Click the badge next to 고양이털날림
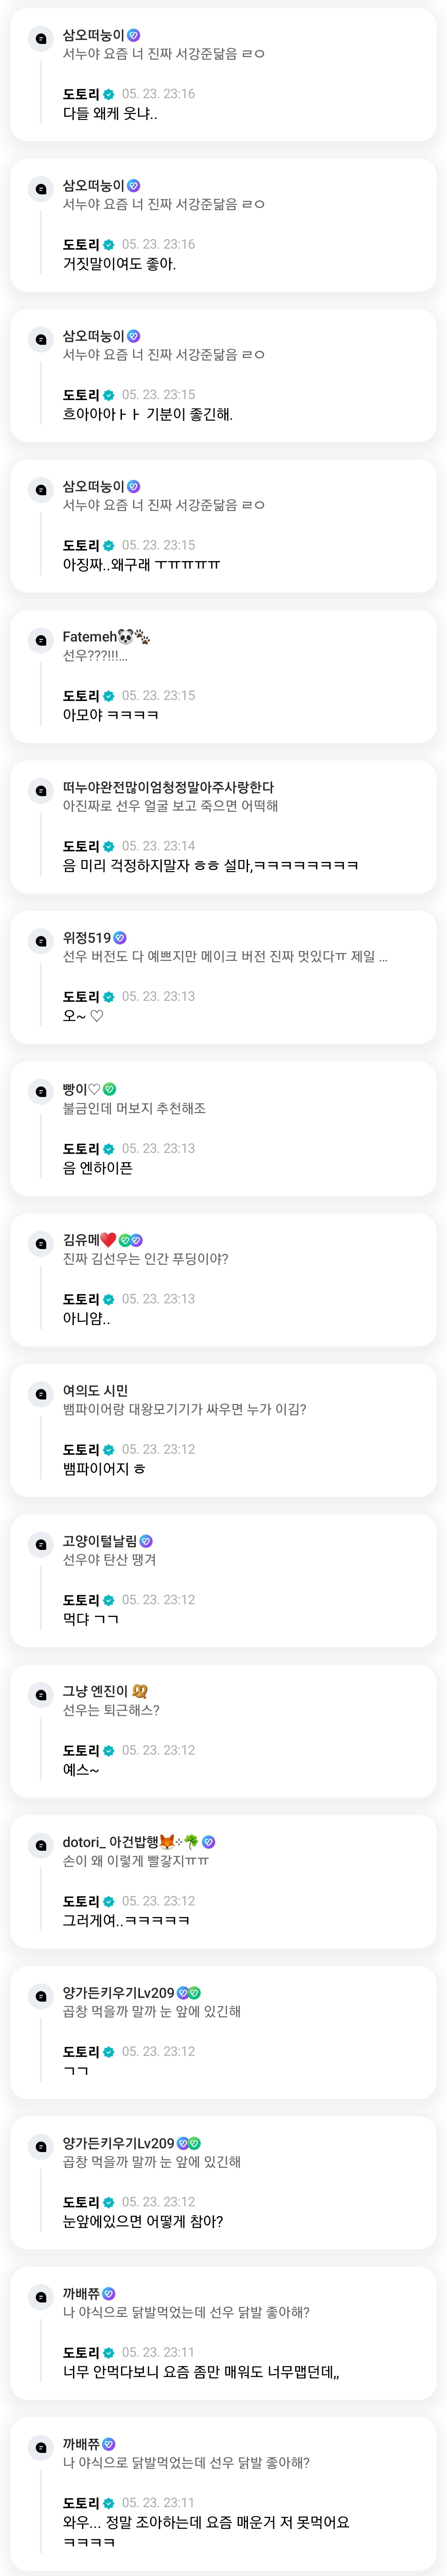 (146, 1541)
